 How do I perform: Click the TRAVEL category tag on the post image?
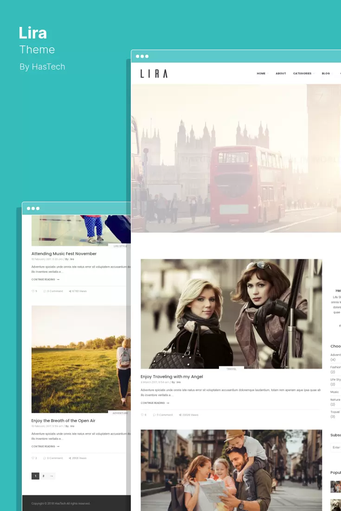pos(232,369)
